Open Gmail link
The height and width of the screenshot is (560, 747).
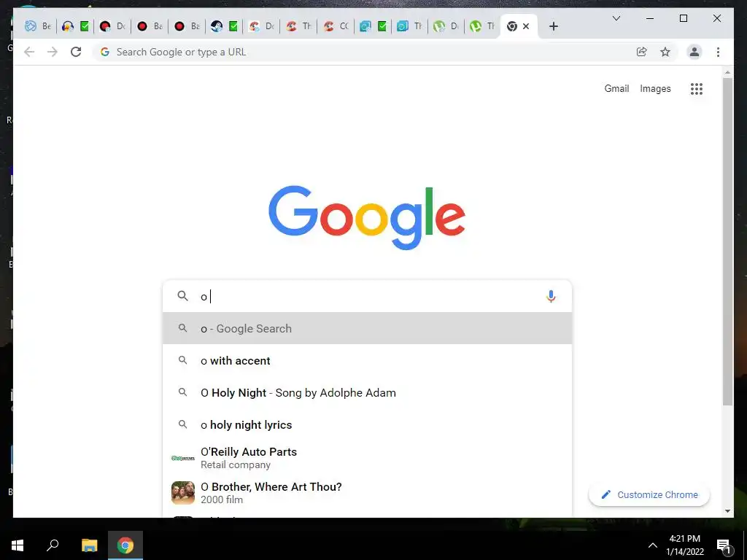click(x=616, y=88)
